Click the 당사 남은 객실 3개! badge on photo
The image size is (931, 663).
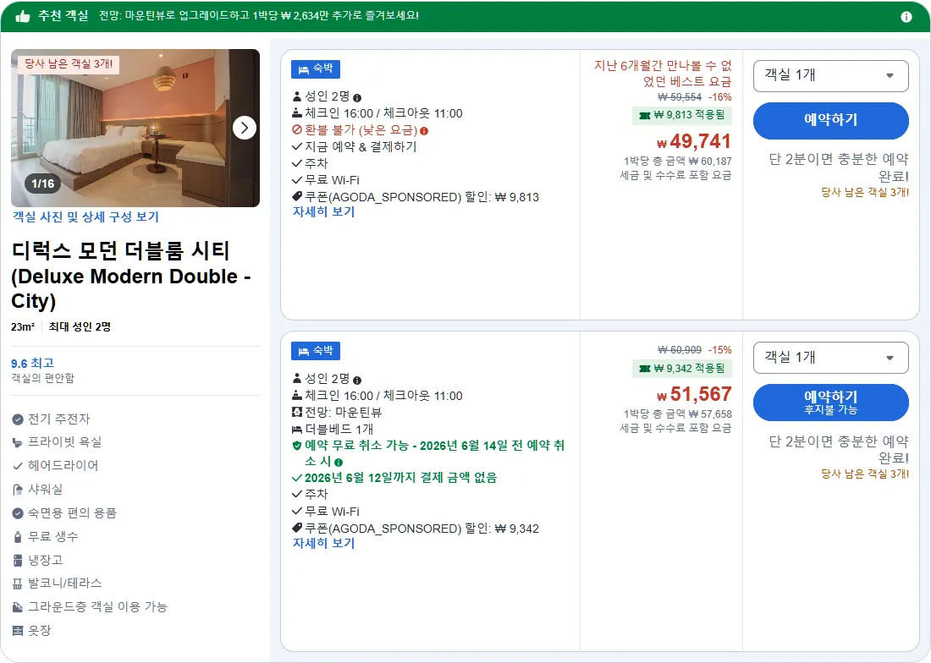pyautogui.click(x=69, y=64)
